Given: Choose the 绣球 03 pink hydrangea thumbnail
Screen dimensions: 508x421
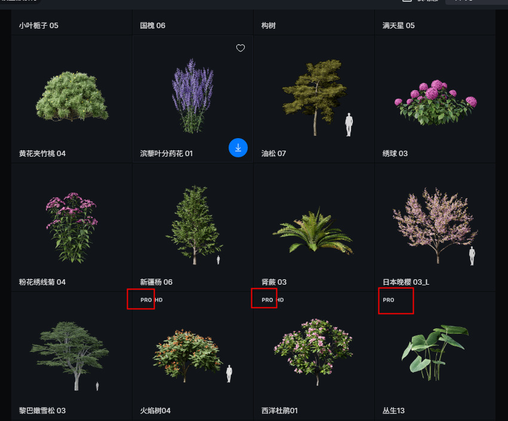Looking at the screenshot, I should [435, 102].
